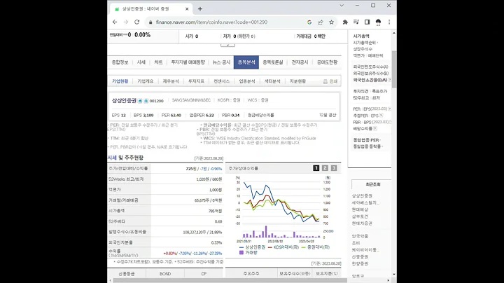Select the 기업개요 sub-tab
The width and height of the screenshot is (504, 283).
(x=146, y=81)
